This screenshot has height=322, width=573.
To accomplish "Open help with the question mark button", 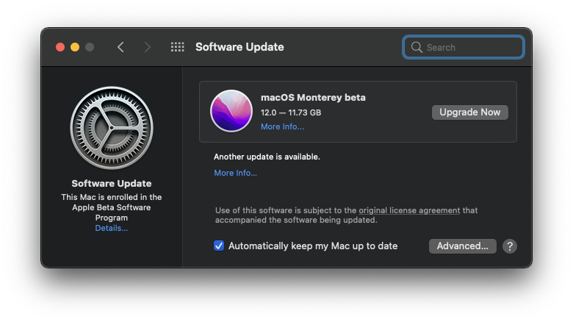I will click(510, 246).
